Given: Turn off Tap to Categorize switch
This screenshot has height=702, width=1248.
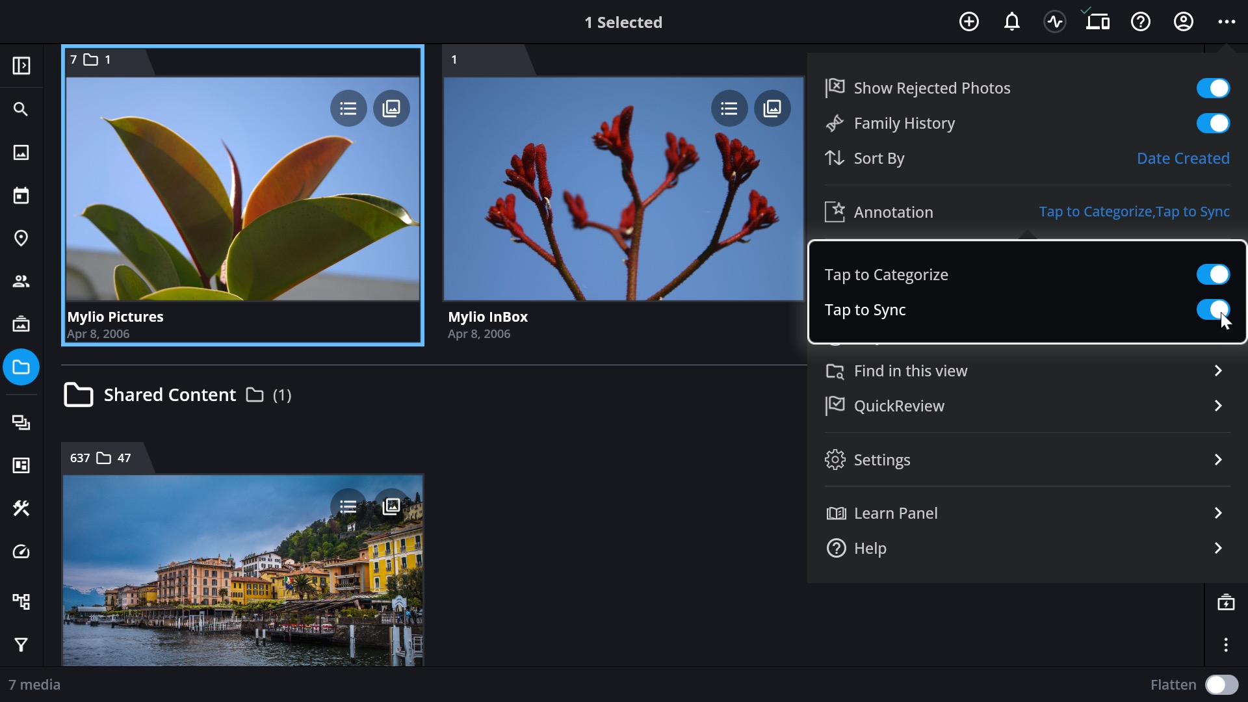Looking at the screenshot, I should pos(1213,274).
